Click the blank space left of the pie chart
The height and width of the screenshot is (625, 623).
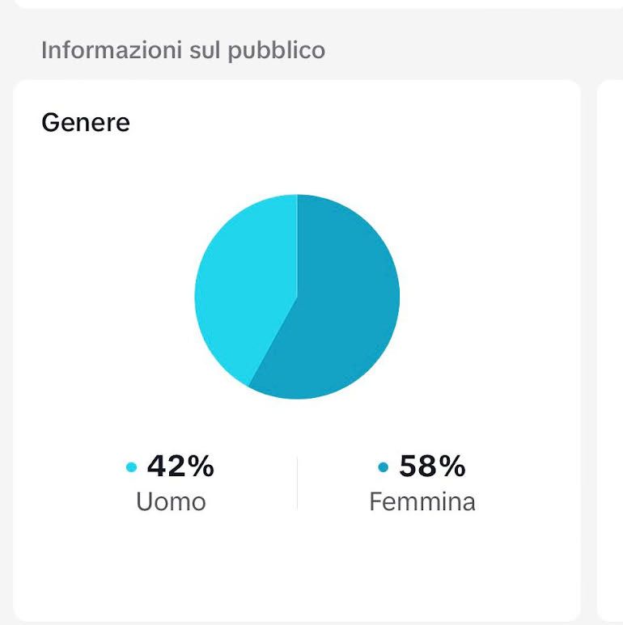(x=104, y=297)
